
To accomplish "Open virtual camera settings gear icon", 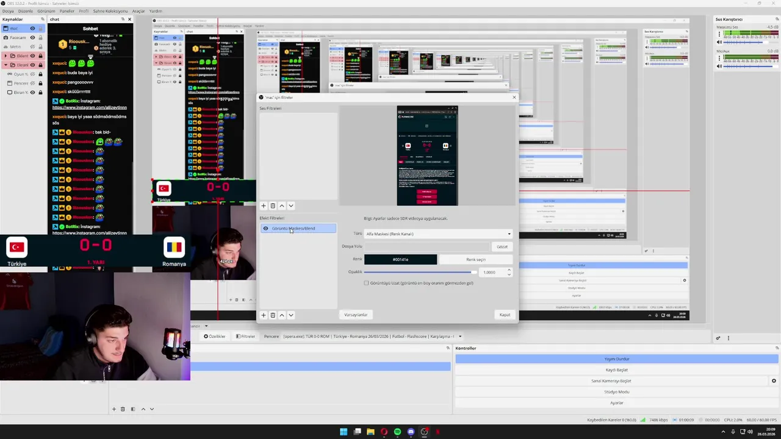I will pyautogui.click(x=774, y=381).
